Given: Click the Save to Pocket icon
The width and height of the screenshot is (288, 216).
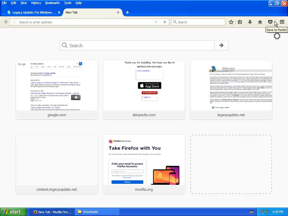Looking at the screenshot, I should 270,22.
